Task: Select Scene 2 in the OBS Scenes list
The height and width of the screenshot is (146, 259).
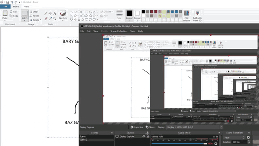Action: pyautogui.click(x=96, y=140)
